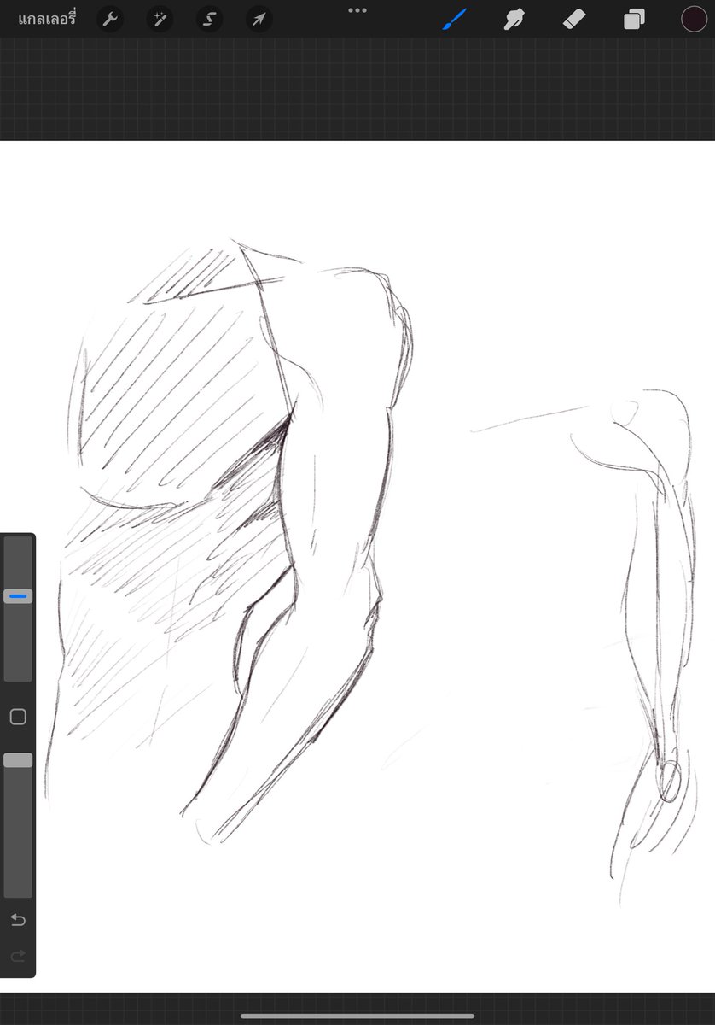This screenshot has height=1025, width=715.
Task: Select the Paint brush tool
Action: (455, 19)
